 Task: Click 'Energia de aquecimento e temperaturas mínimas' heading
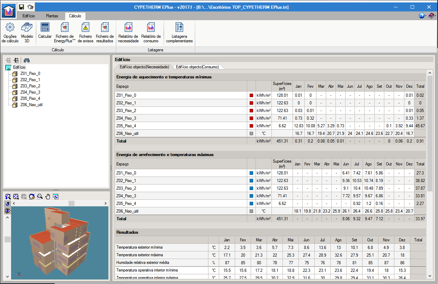(164, 77)
